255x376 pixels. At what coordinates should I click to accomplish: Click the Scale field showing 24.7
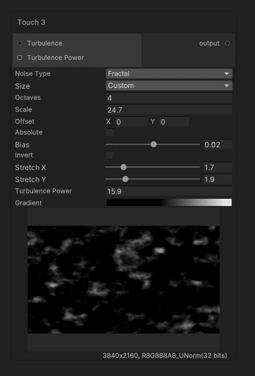pyautogui.click(x=169, y=110)
